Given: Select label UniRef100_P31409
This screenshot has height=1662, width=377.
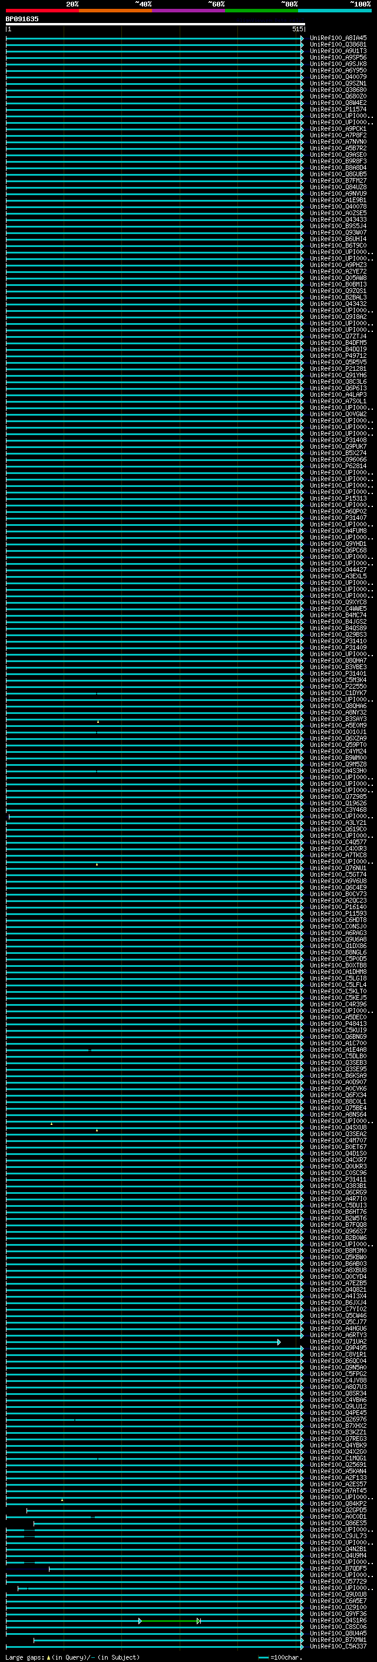Looking at the screenshot, I should click(338, 648).
